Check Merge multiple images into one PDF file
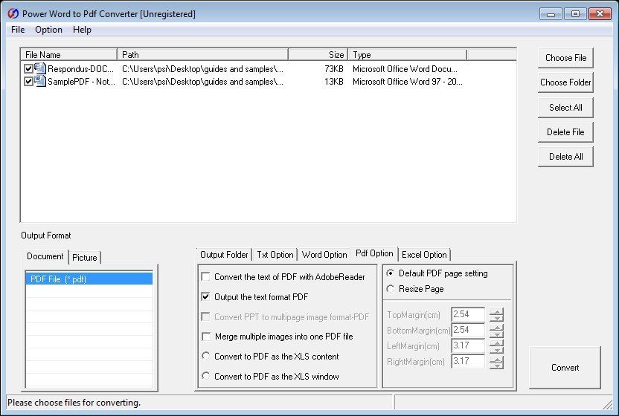Image resolution: width=619 pixels, height=416 pixels. coord(205,337)
